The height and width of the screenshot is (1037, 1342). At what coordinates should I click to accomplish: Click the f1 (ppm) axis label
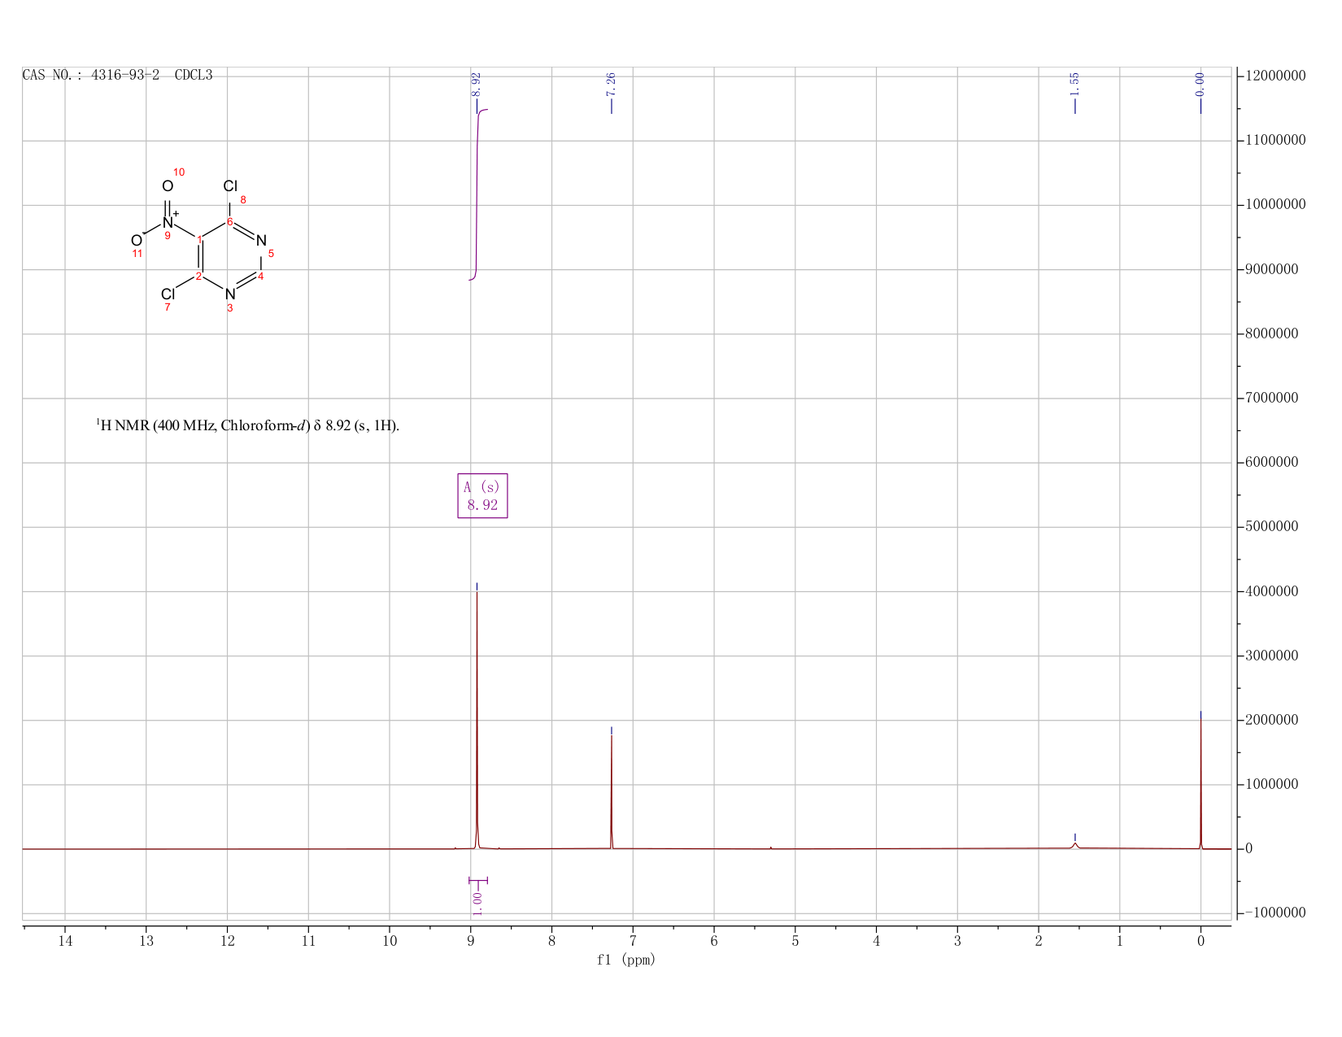pyautogui.click(x=626, y=960)
